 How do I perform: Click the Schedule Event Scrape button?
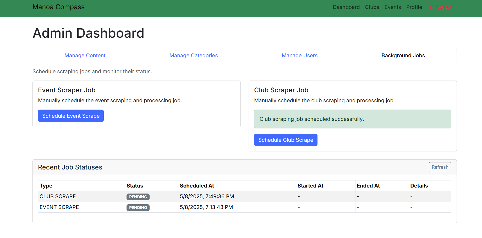pyautogui.click(x=71, y=116)
